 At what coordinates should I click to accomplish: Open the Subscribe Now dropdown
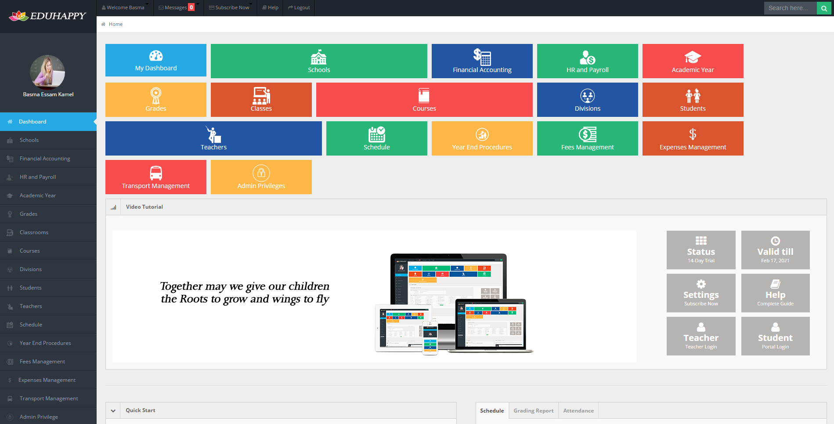[231, 7]
